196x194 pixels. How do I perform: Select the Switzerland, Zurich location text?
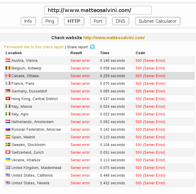[28, 152]
